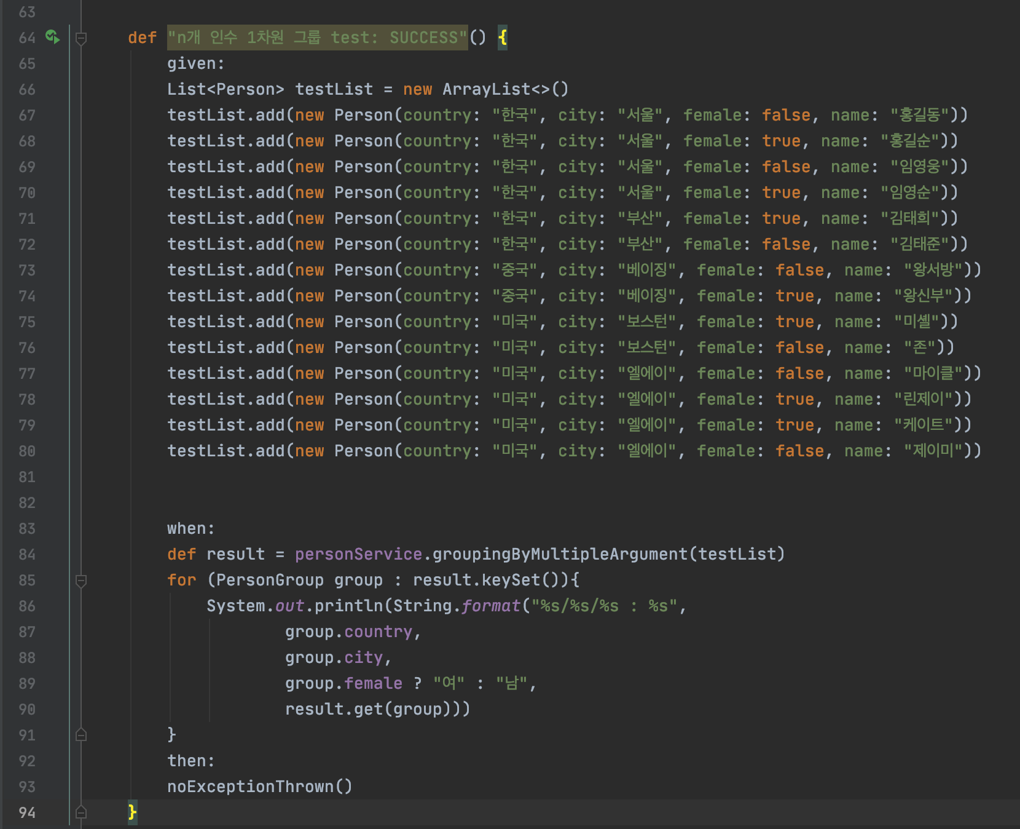Click the name string "김태준"
This screenshot has height=829, width=1020.
point(919,245)
